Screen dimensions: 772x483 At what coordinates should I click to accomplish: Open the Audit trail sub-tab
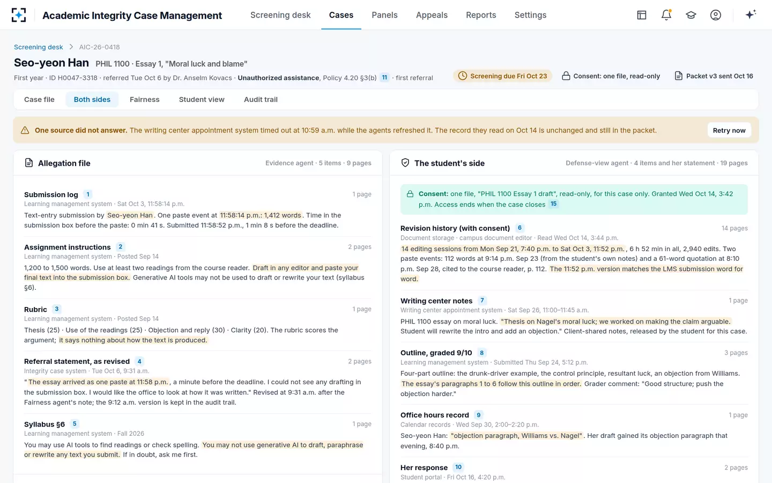[261, 99]
